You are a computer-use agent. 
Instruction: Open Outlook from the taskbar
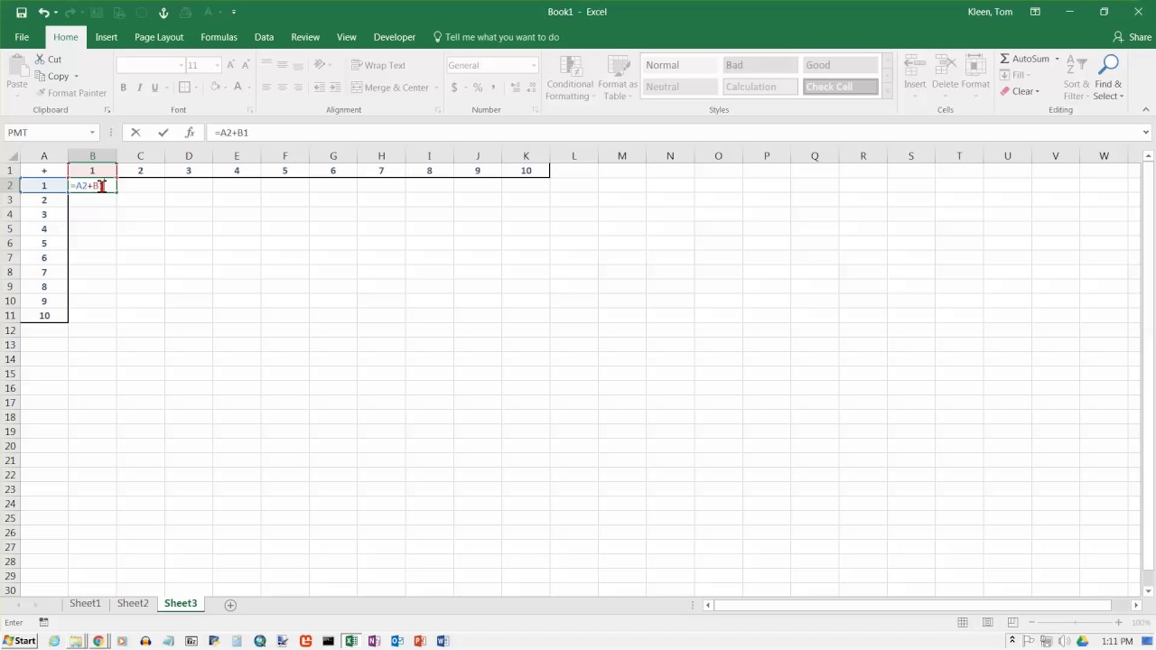coord(396,641)
